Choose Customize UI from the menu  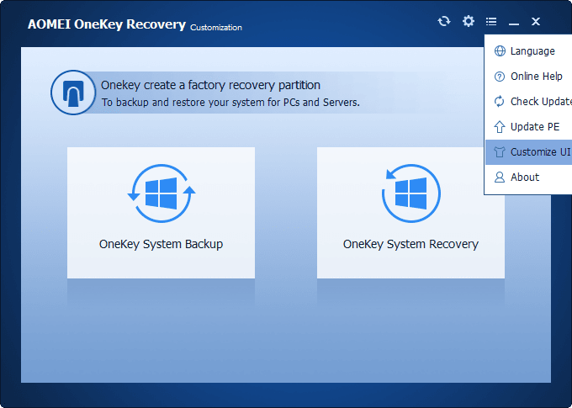540,152
